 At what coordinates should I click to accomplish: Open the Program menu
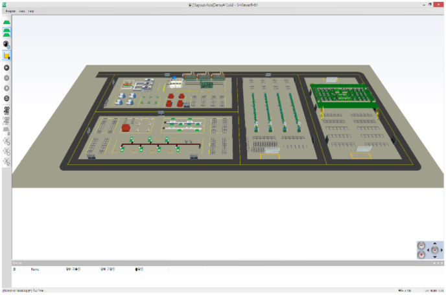pos(10,12)
